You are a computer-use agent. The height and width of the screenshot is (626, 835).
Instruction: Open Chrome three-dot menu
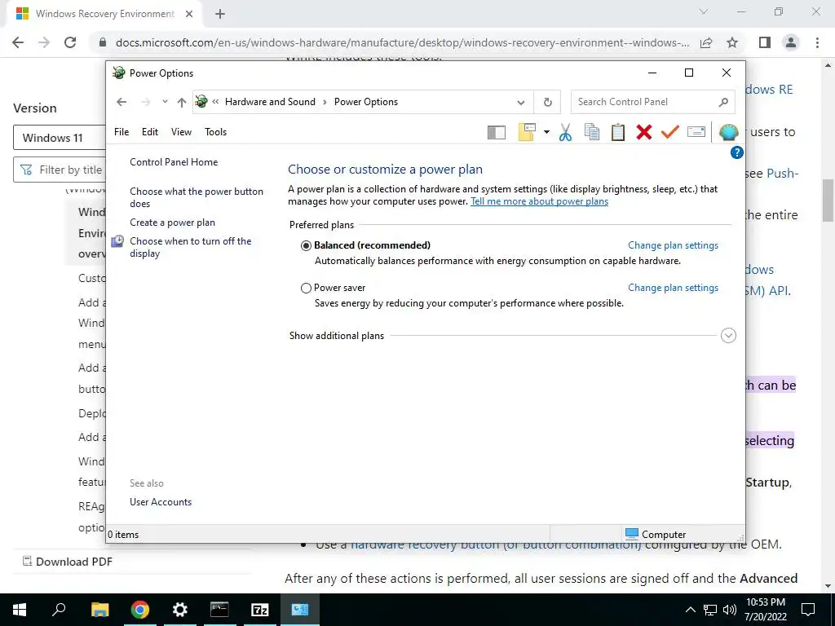coord(817,42)
